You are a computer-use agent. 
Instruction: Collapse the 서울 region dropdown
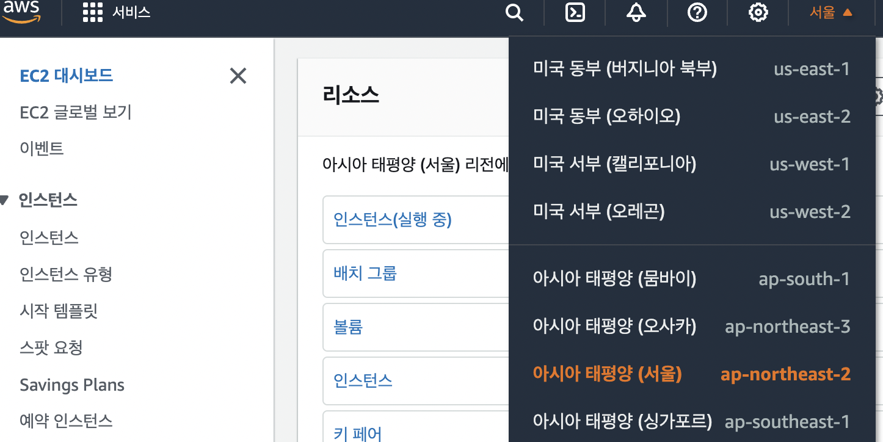(830, 12)
